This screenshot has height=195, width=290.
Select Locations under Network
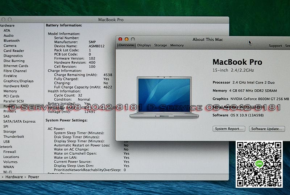[11, 157]
